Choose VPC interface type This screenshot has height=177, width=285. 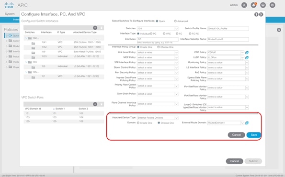tap(164, 33)
